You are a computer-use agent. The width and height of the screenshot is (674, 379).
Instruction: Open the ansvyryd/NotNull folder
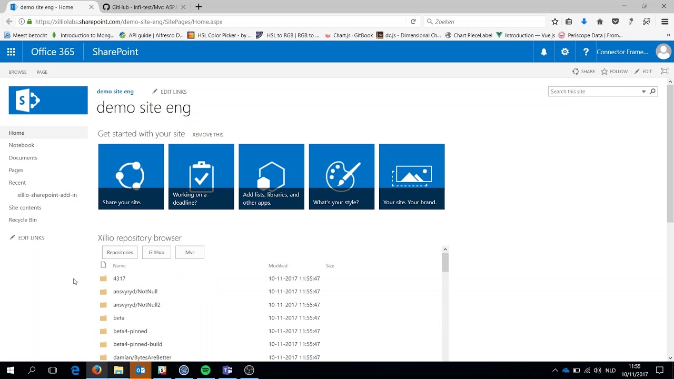[135, 292]
